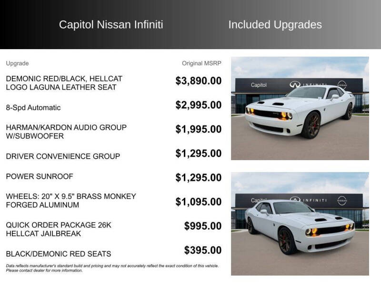This screenshot has height=286, width=381.
Task: Click the Driver Convenience Group upgrade
Action: pyautogui.click(x=63, y=156)
